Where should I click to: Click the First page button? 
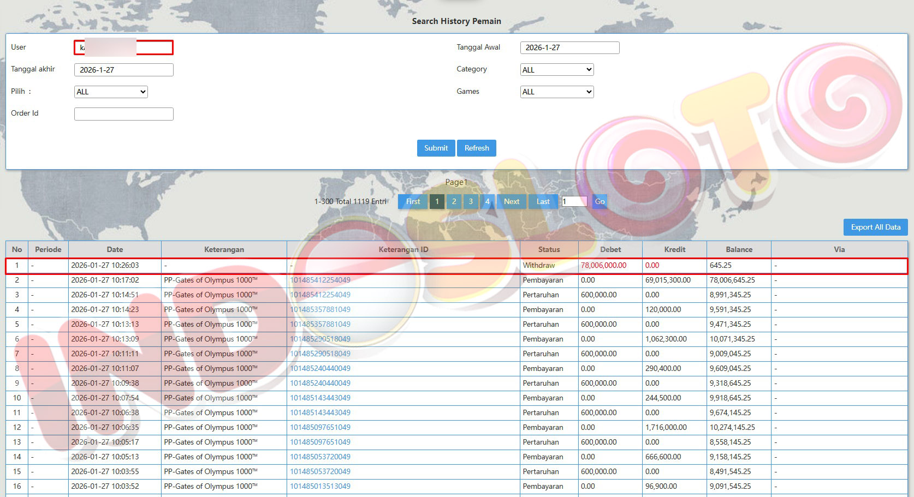pyautogui.click(x=413, y=201)
